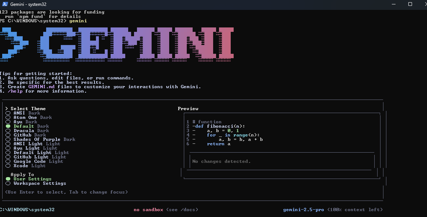427x217 pixels.
Task: Choose the Atom One Dark theme
Action: [x=29, y=117]
